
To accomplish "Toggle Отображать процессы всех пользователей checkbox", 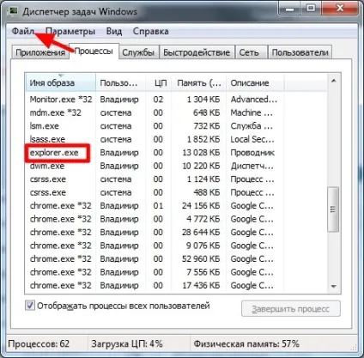I will point(30,306).
